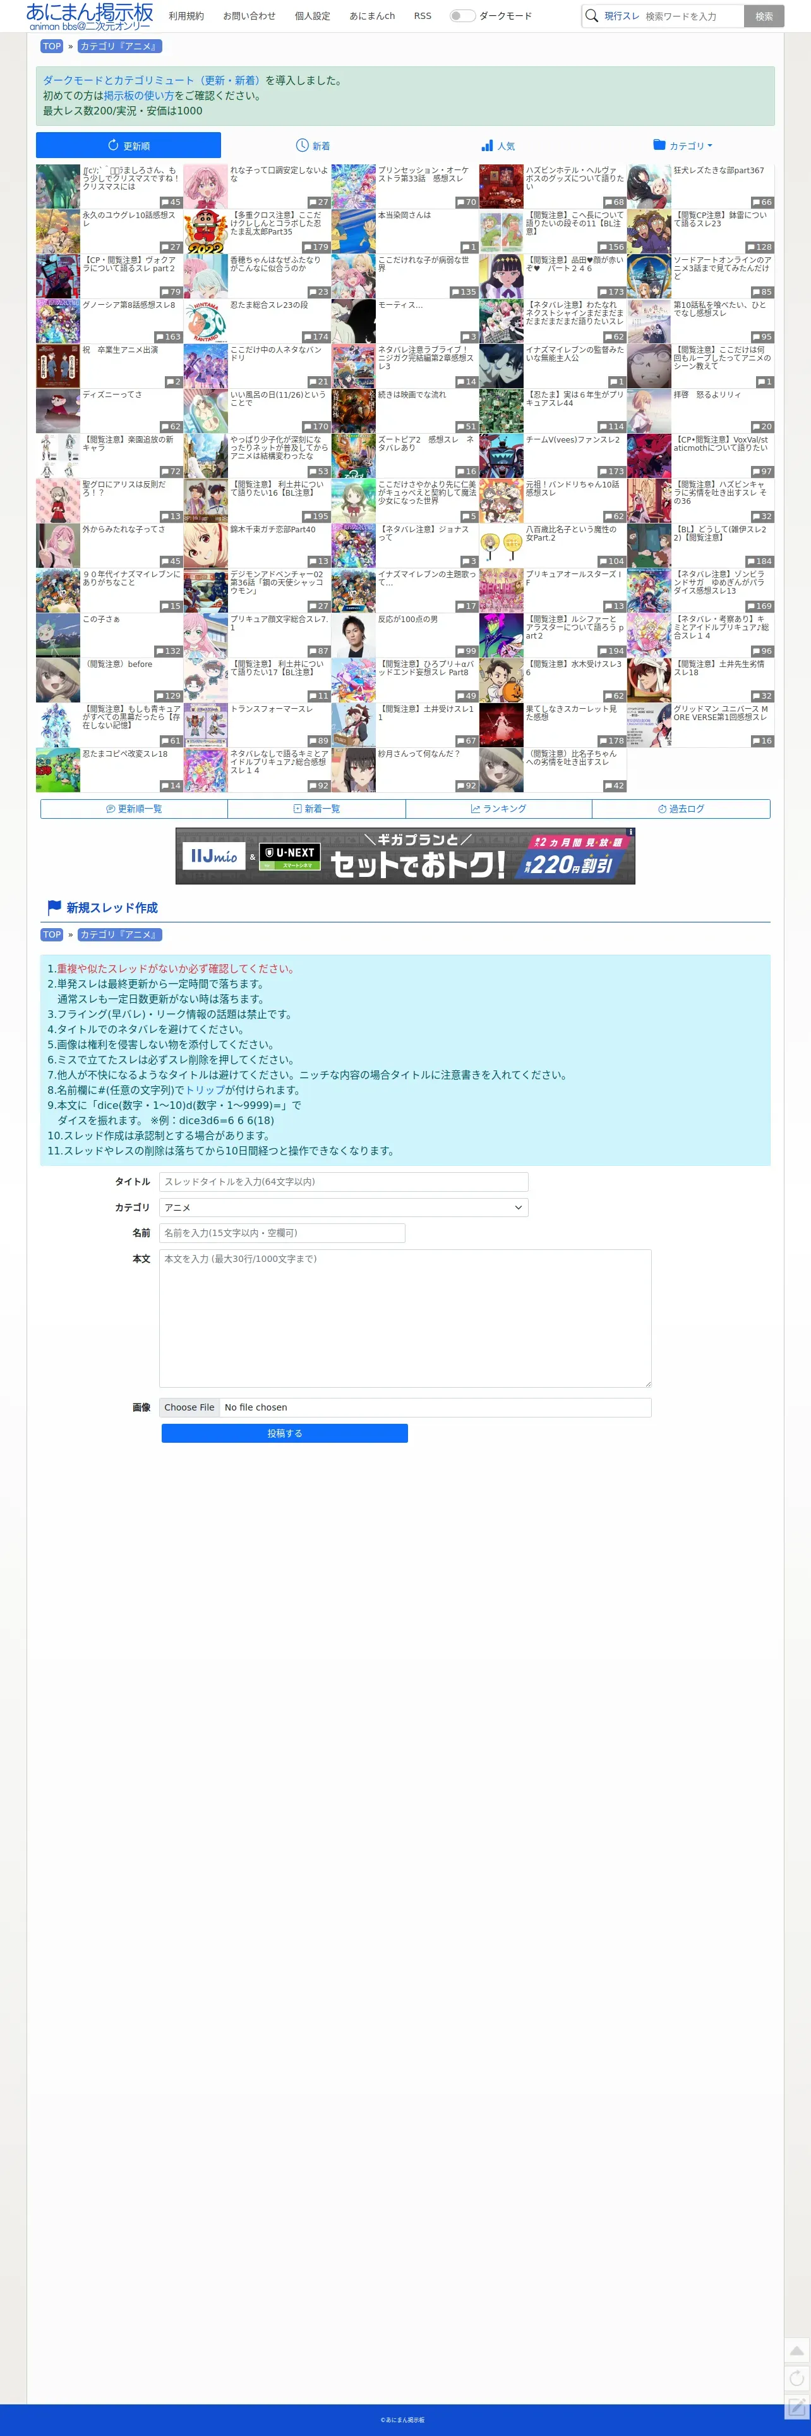Open thread 本当染岡さんは
Image resolution: width=811 pixels, height=2436 pixels.
pyautogui.click(x=404, y=216)
